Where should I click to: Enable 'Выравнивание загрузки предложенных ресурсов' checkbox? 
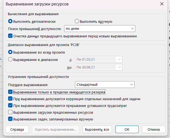pos(10,112)
